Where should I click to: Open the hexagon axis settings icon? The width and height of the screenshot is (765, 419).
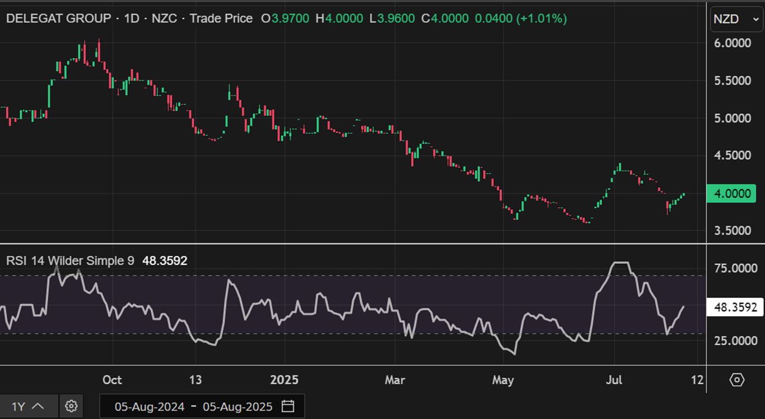click(737, 379)
